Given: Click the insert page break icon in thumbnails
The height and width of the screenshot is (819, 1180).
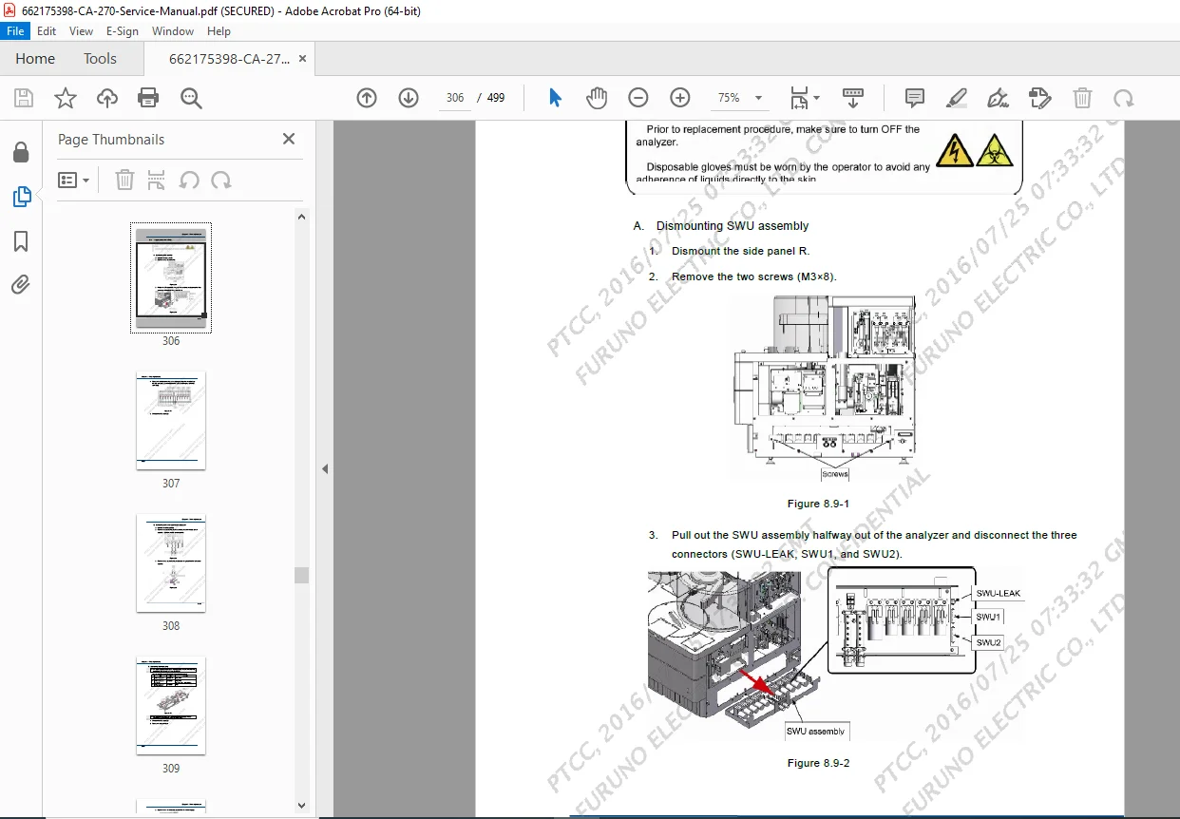Looking at the screenshot, I should point(157,180).
